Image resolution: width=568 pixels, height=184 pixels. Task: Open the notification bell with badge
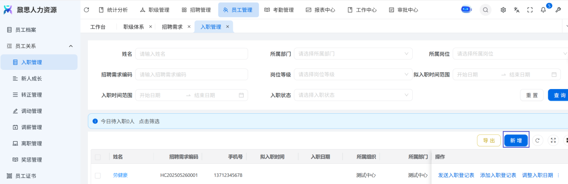click(x=543, y=10)
